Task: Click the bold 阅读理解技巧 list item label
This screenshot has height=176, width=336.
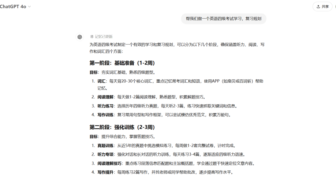Action: [109, 163]
